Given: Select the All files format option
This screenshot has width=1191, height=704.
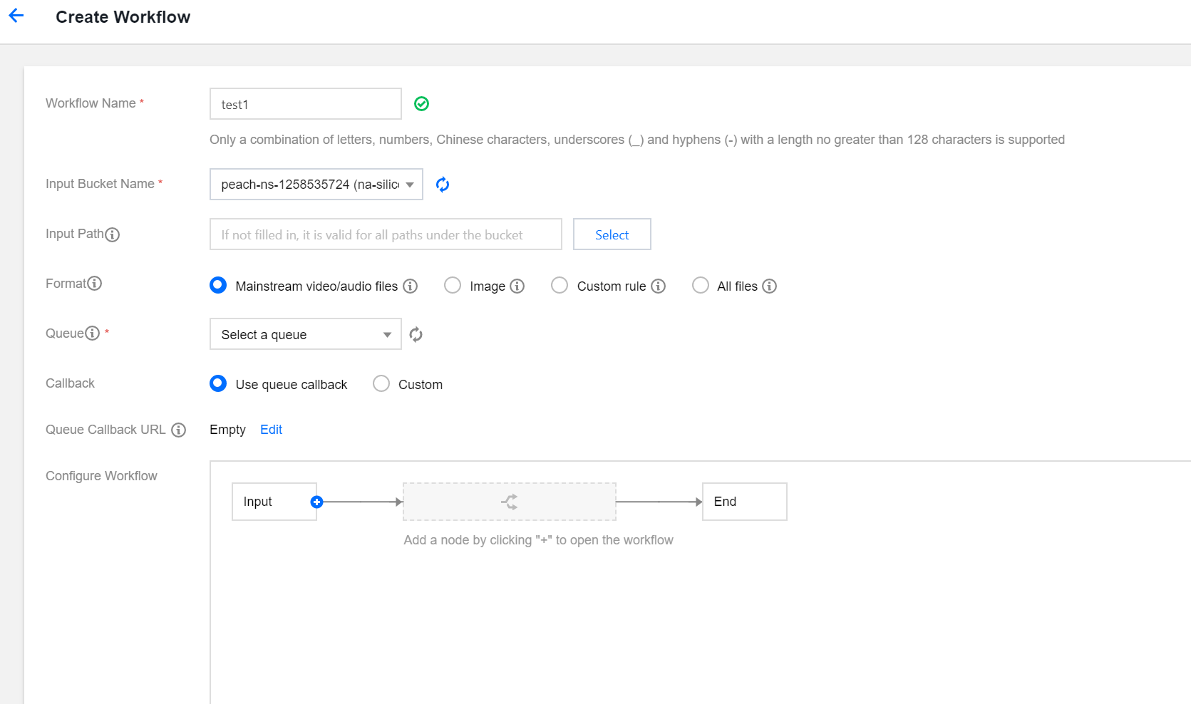Looking at the screenshot, I should tap(701, 286).
